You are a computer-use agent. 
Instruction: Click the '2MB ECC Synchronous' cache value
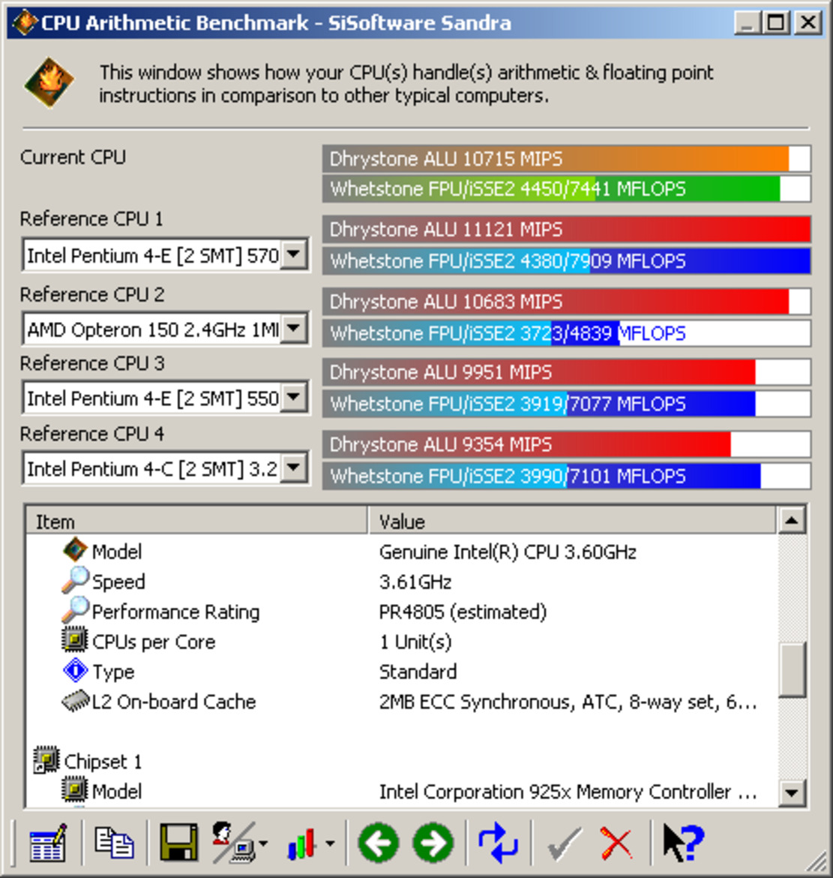point(568,701)
